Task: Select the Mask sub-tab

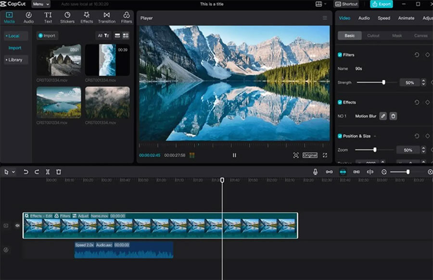Action: tap(397, 36)
